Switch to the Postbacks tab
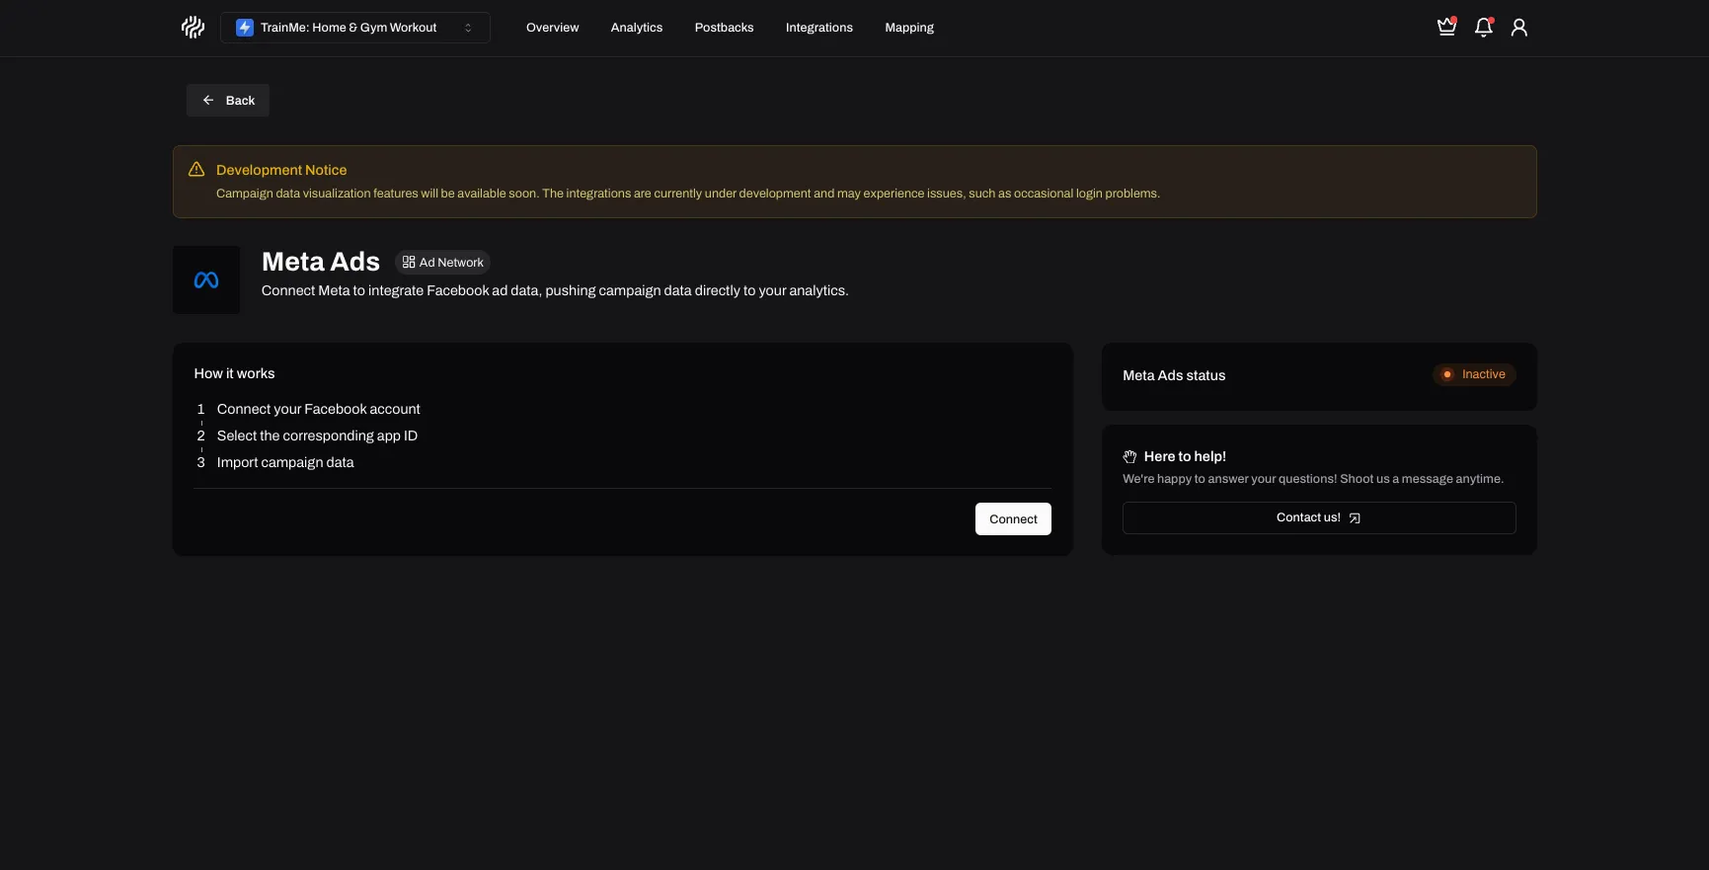1709x870 pixels. tap(724, 28)
